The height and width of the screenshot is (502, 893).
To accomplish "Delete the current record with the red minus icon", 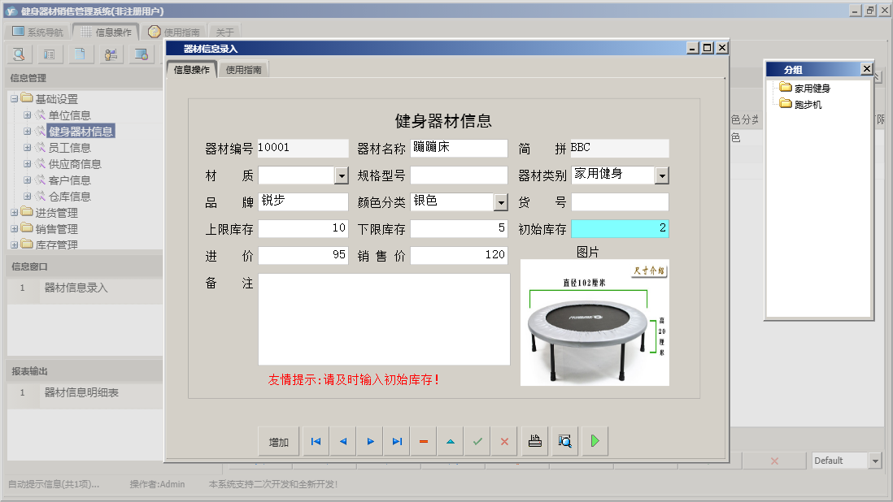I will [423, 440].
